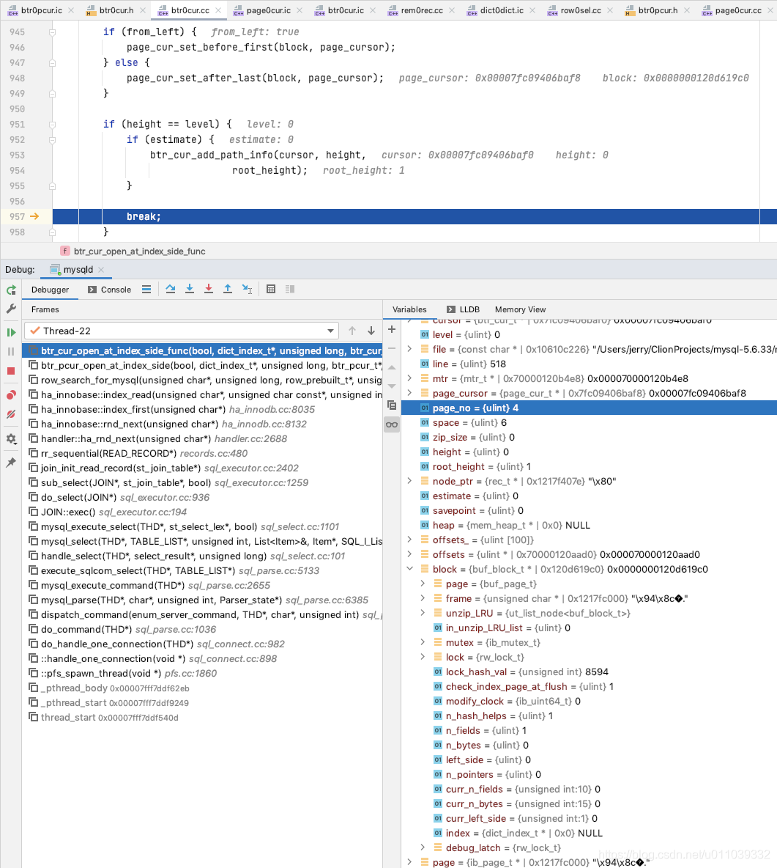Open the row0sel.cc editor tab
This screenshot has height=868, width=777.
581,10
